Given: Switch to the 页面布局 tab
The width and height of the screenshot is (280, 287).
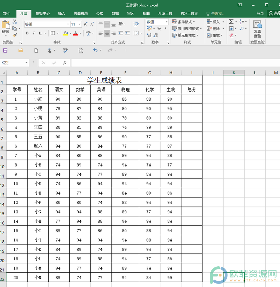Looking at the screenshot, I should pyautogui.click(x=80, y=13).
